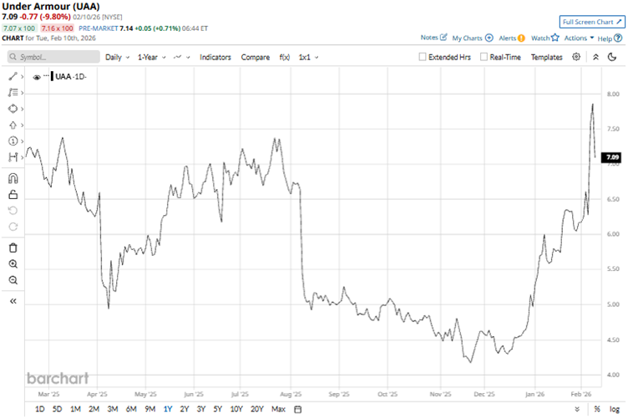Select the 20Y time range
Viewport: 628px width, 419px height.
[x=256, y=409]
